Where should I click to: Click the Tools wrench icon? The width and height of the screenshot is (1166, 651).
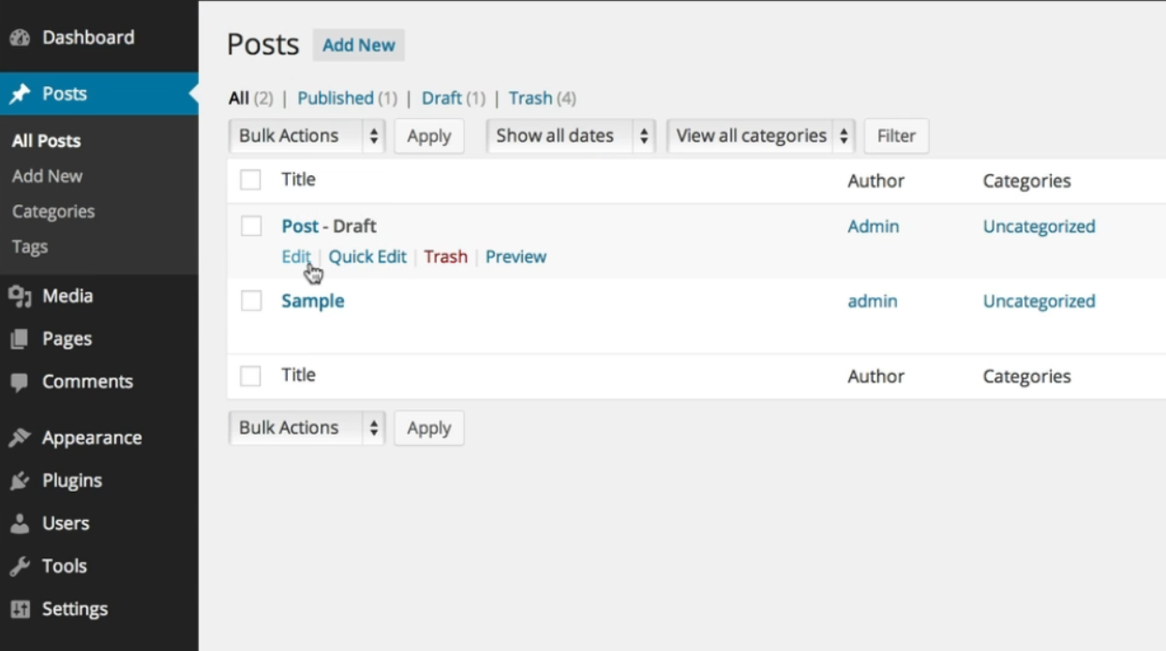tap(20, 566)
